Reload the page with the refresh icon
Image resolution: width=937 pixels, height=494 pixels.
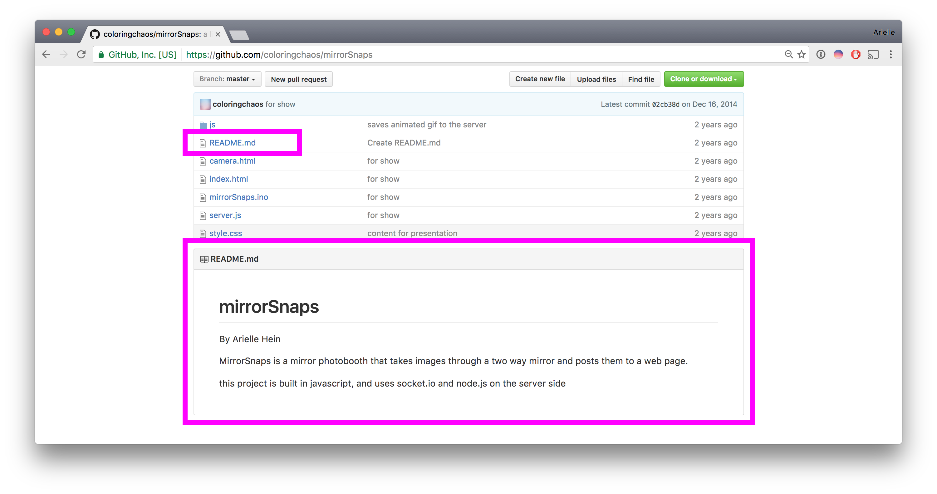pyautogui.click(x=81, y=55)
